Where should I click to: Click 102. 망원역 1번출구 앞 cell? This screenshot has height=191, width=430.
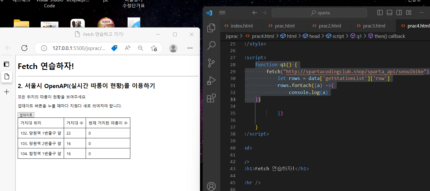pyautogui.click(x=41, y=133)
